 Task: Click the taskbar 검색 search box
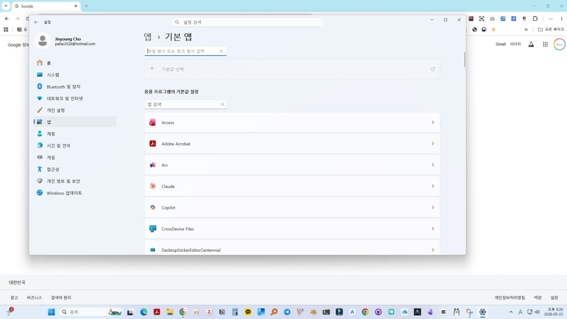coord(91,312)
